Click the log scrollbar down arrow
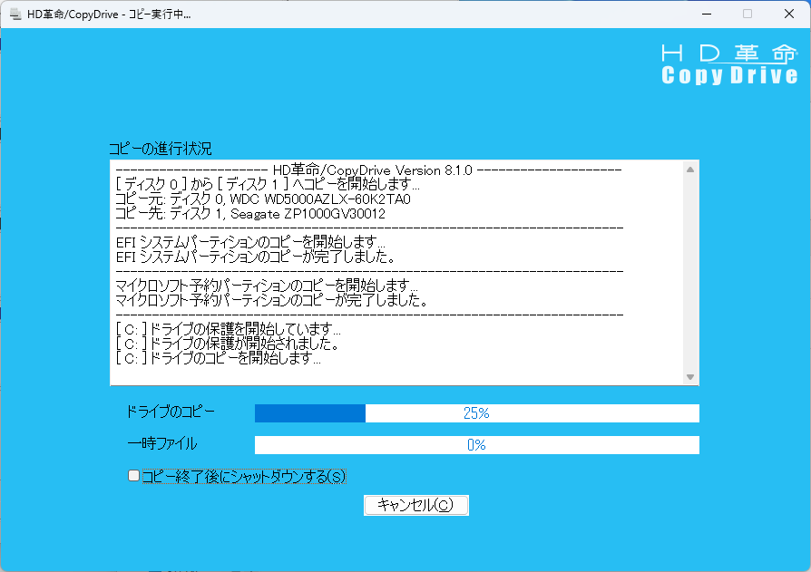 coord(690,377)
